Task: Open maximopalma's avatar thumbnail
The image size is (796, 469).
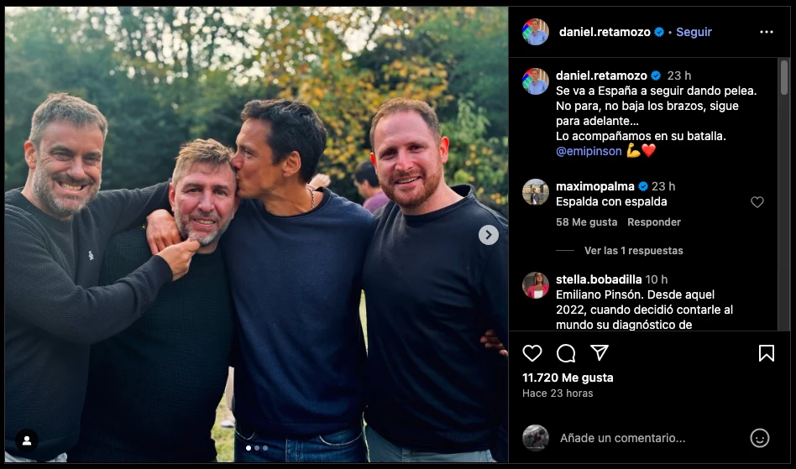Action: click(x=536, y=193)
